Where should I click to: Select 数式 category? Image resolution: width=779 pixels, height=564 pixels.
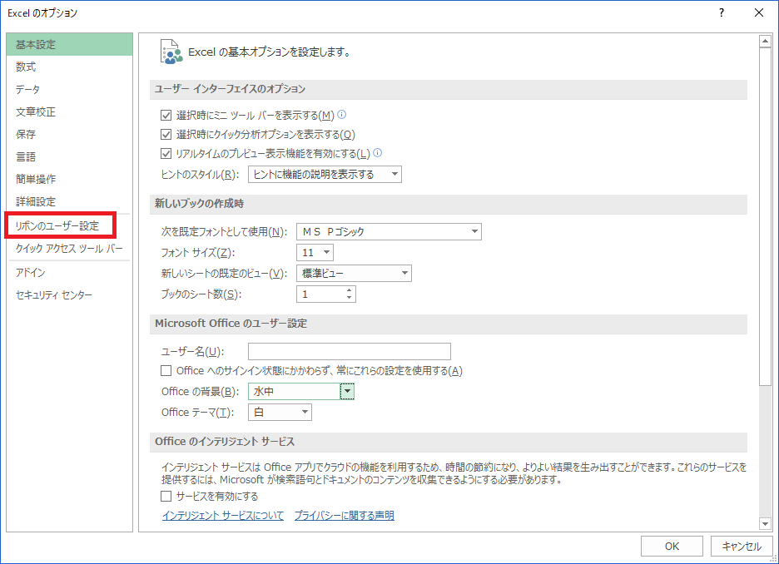(70, 67)
